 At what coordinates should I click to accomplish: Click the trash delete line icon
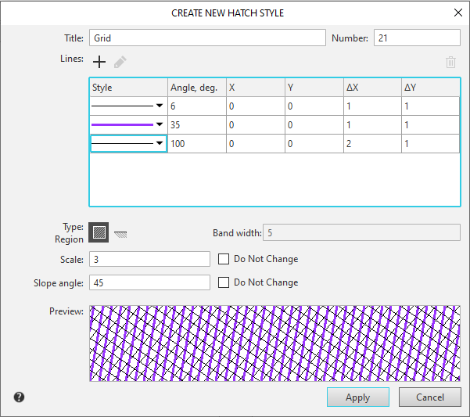coord(450,62)
